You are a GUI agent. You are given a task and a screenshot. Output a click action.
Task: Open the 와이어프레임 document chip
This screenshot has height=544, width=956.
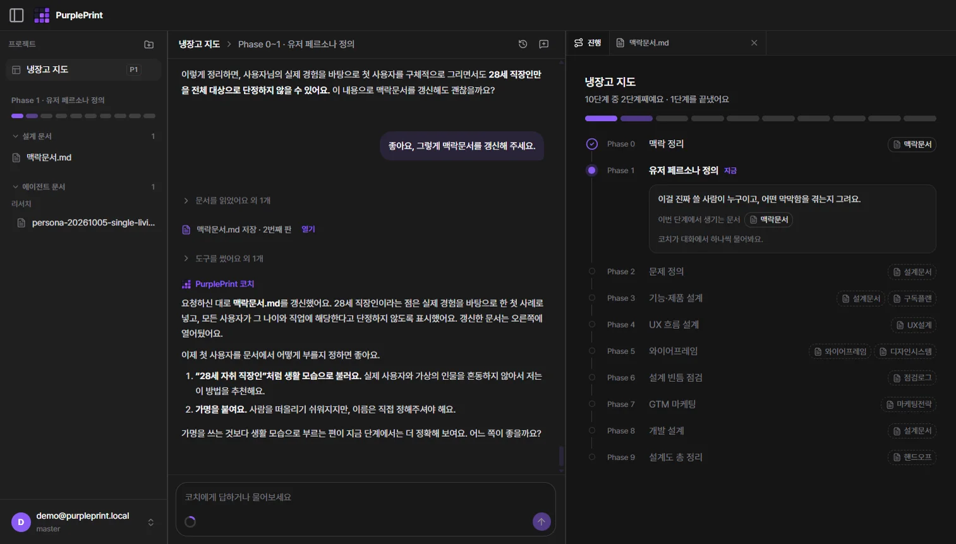(840, 352)
